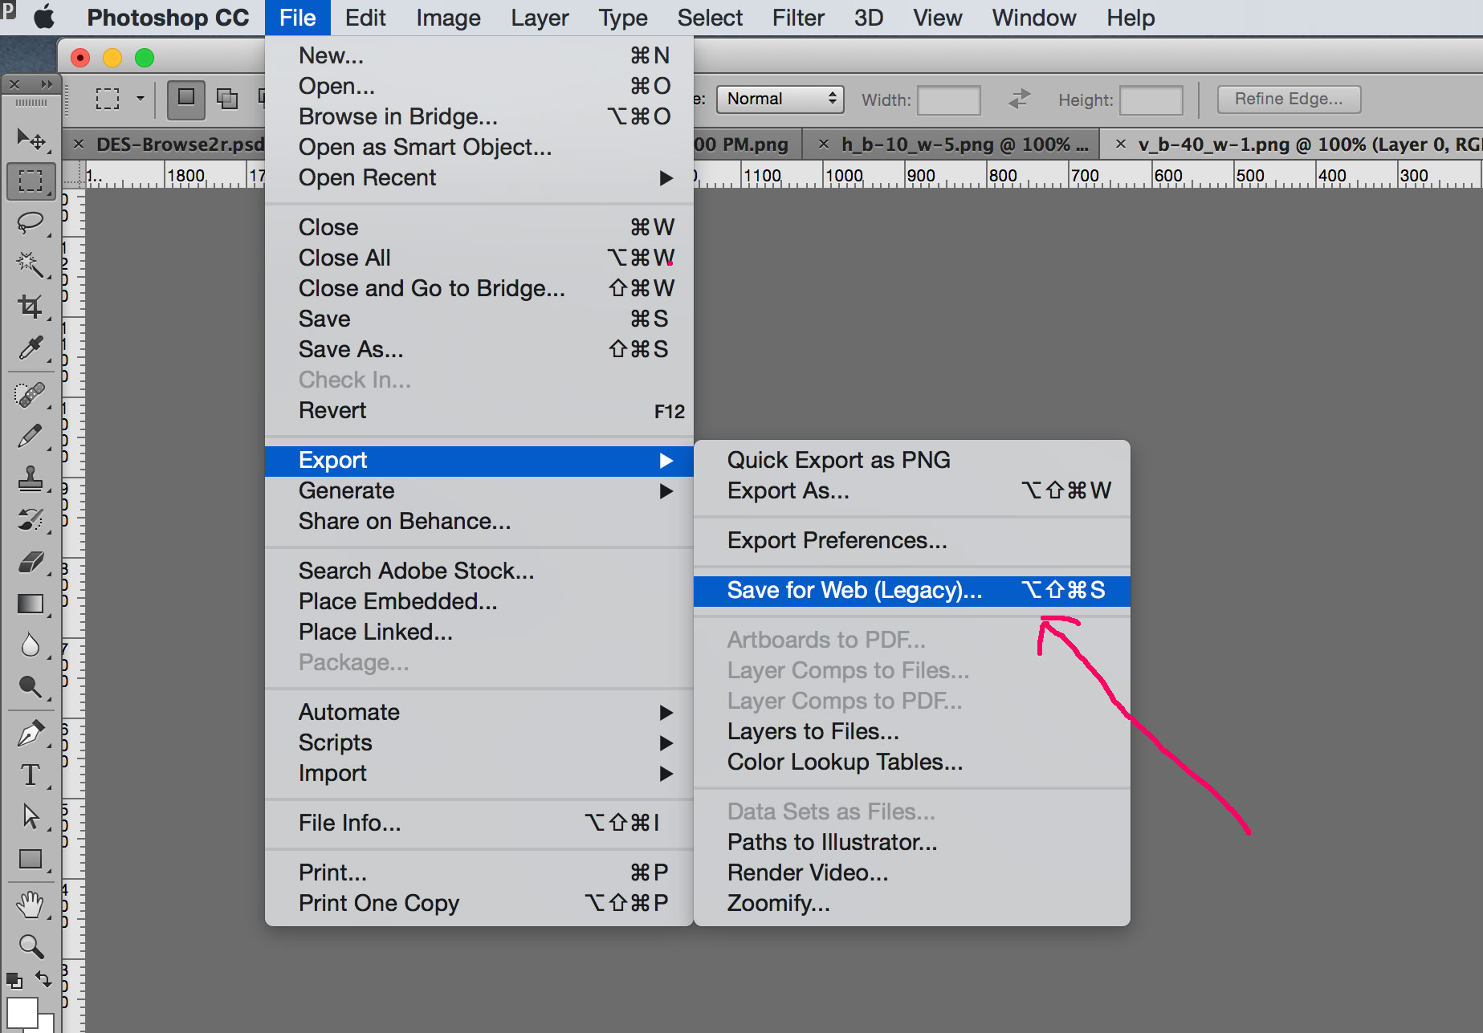Select the Crop tool

click(30, 306)
